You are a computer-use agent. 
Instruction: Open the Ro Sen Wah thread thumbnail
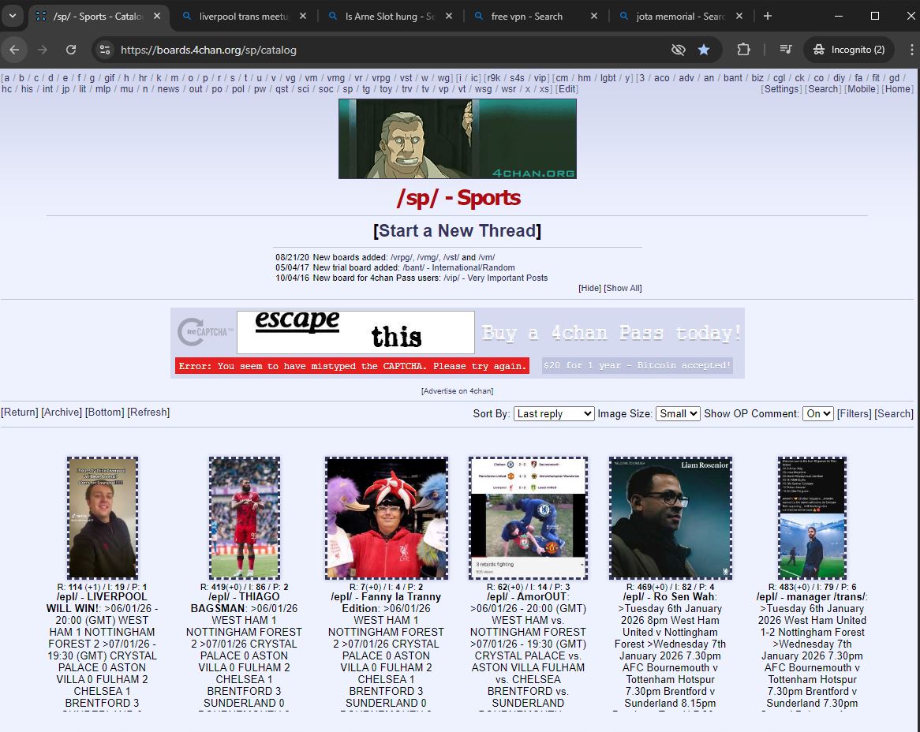[670, 518]
